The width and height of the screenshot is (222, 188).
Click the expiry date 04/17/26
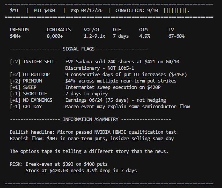(x=92, y=11)
